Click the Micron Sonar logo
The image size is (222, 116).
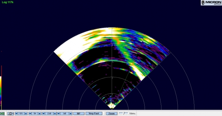coord(211,3)
